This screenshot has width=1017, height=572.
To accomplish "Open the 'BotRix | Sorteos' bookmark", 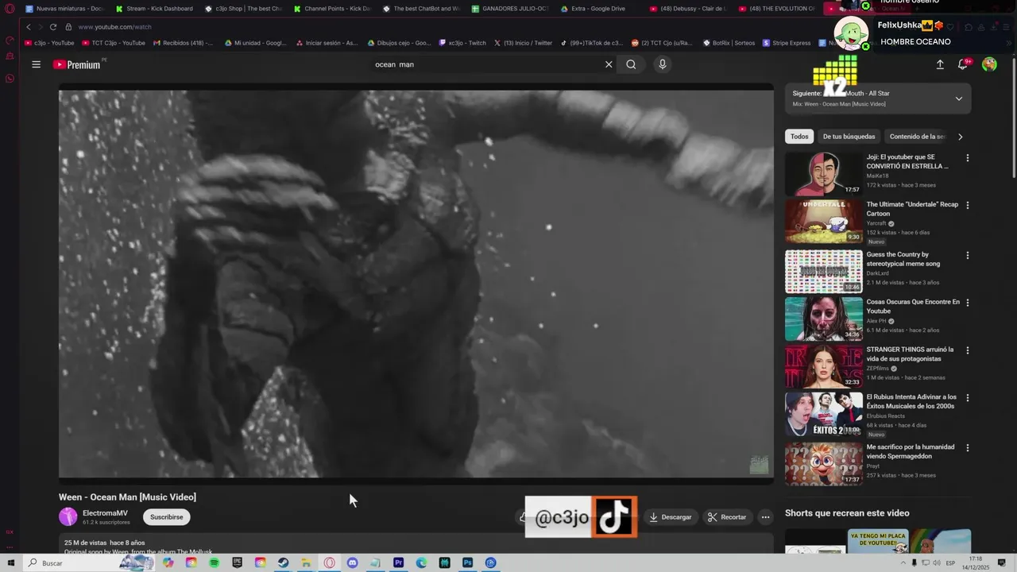I will pos(729,43).
